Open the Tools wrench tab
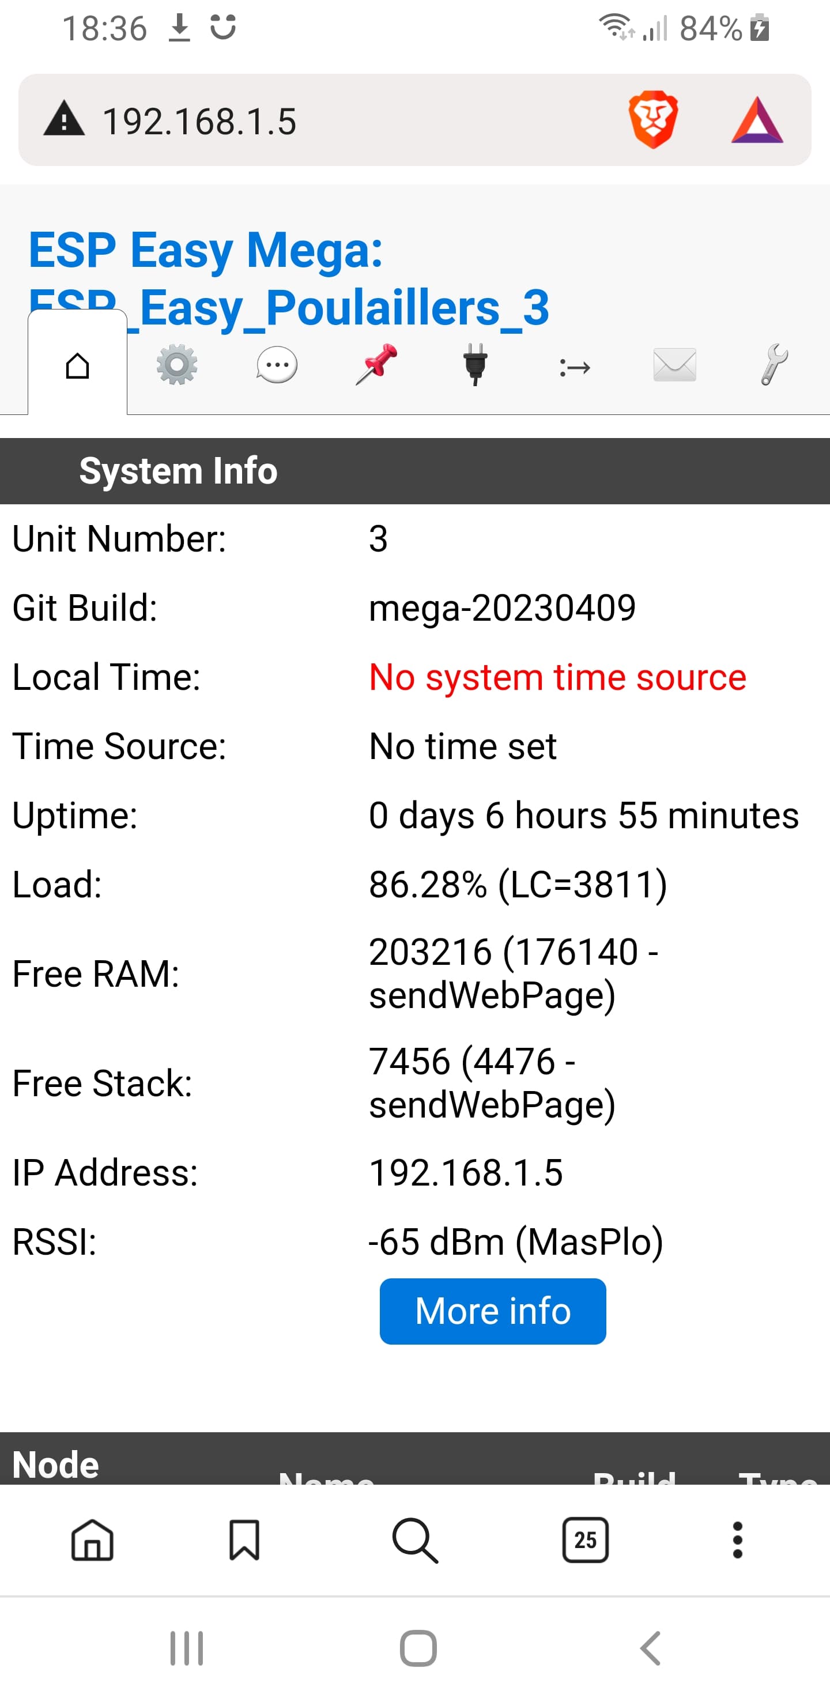 pos(773,365)
